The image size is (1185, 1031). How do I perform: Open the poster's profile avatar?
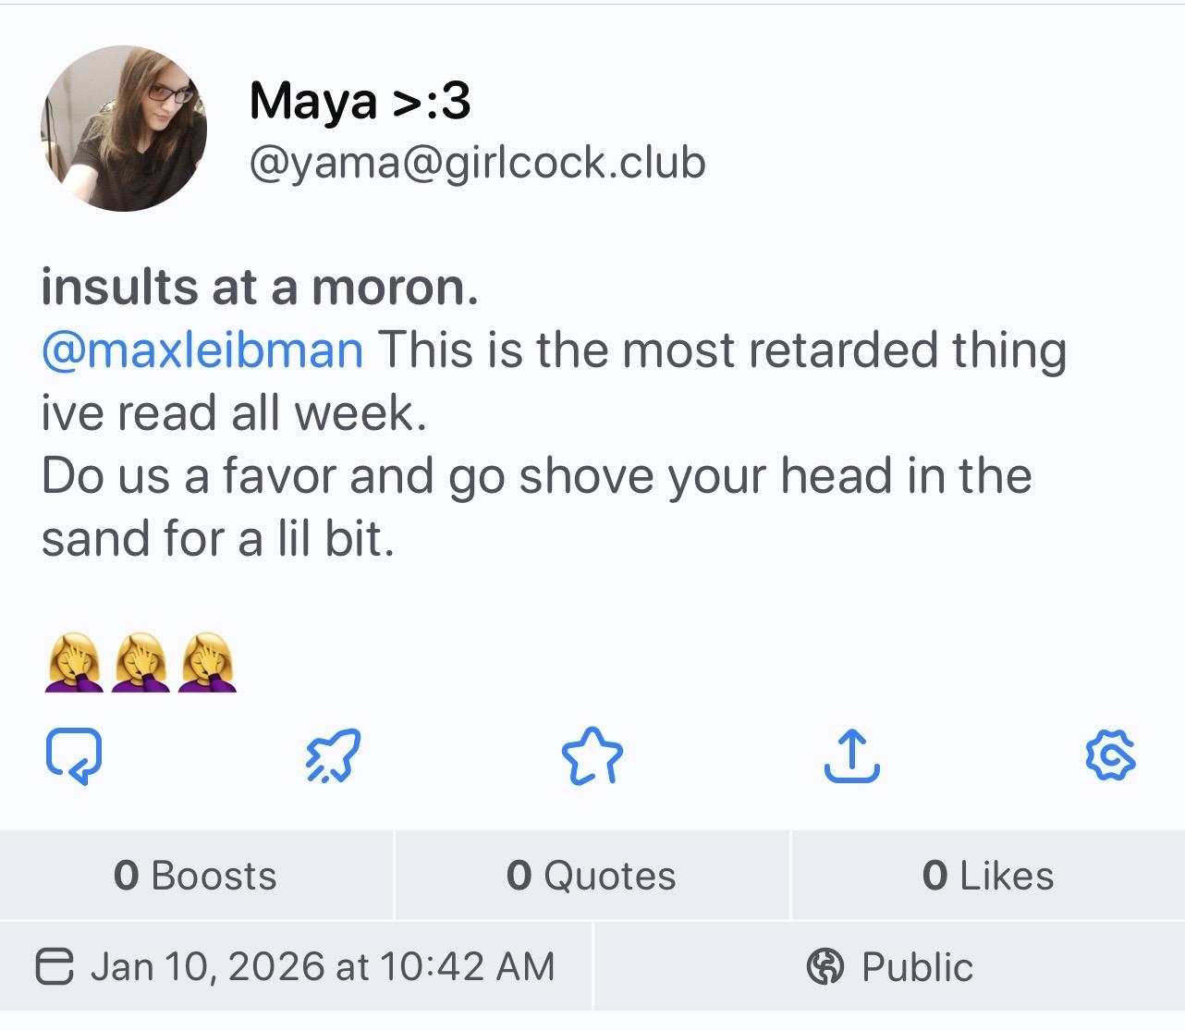124,129
